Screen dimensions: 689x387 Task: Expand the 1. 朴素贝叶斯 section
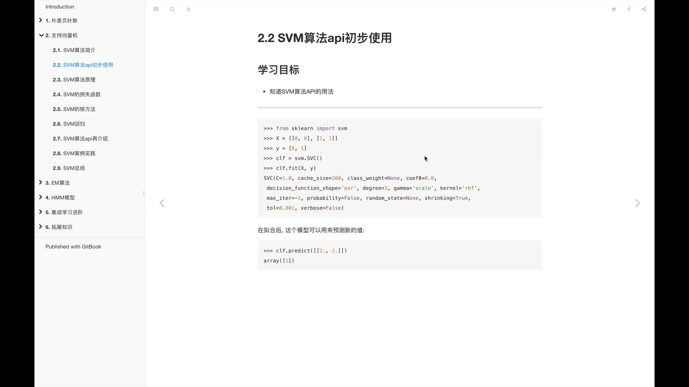tap(41, 20)
